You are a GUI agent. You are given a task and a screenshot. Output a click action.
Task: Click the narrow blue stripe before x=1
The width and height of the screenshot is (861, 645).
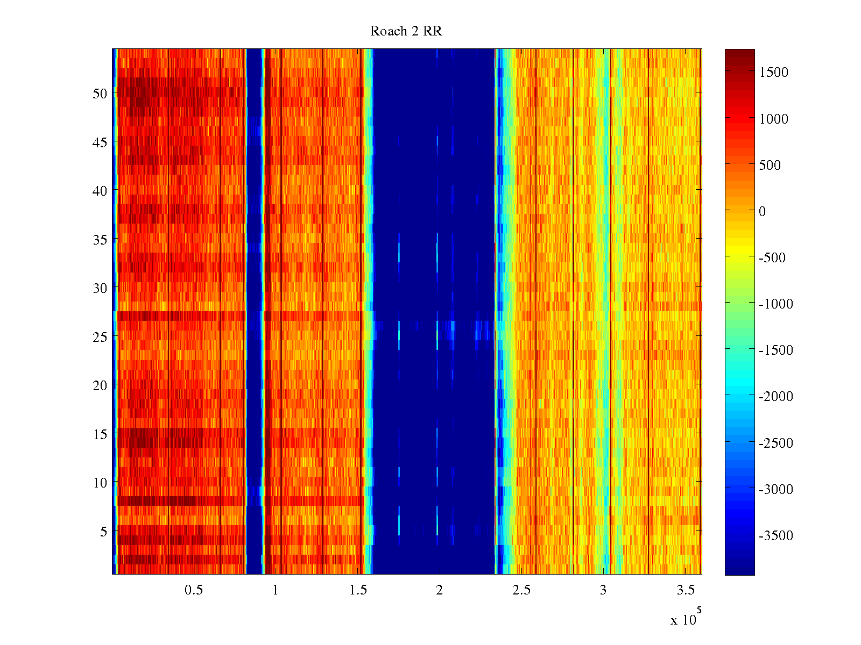pos(254,312)
